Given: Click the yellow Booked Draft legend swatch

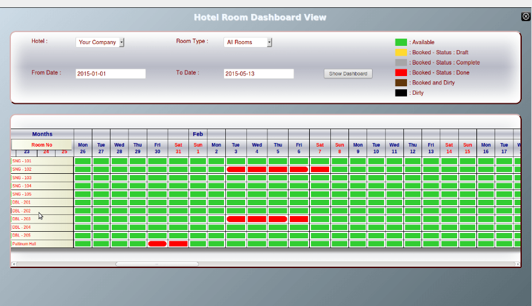Looking at the screenshot, I should coord(401,53).
